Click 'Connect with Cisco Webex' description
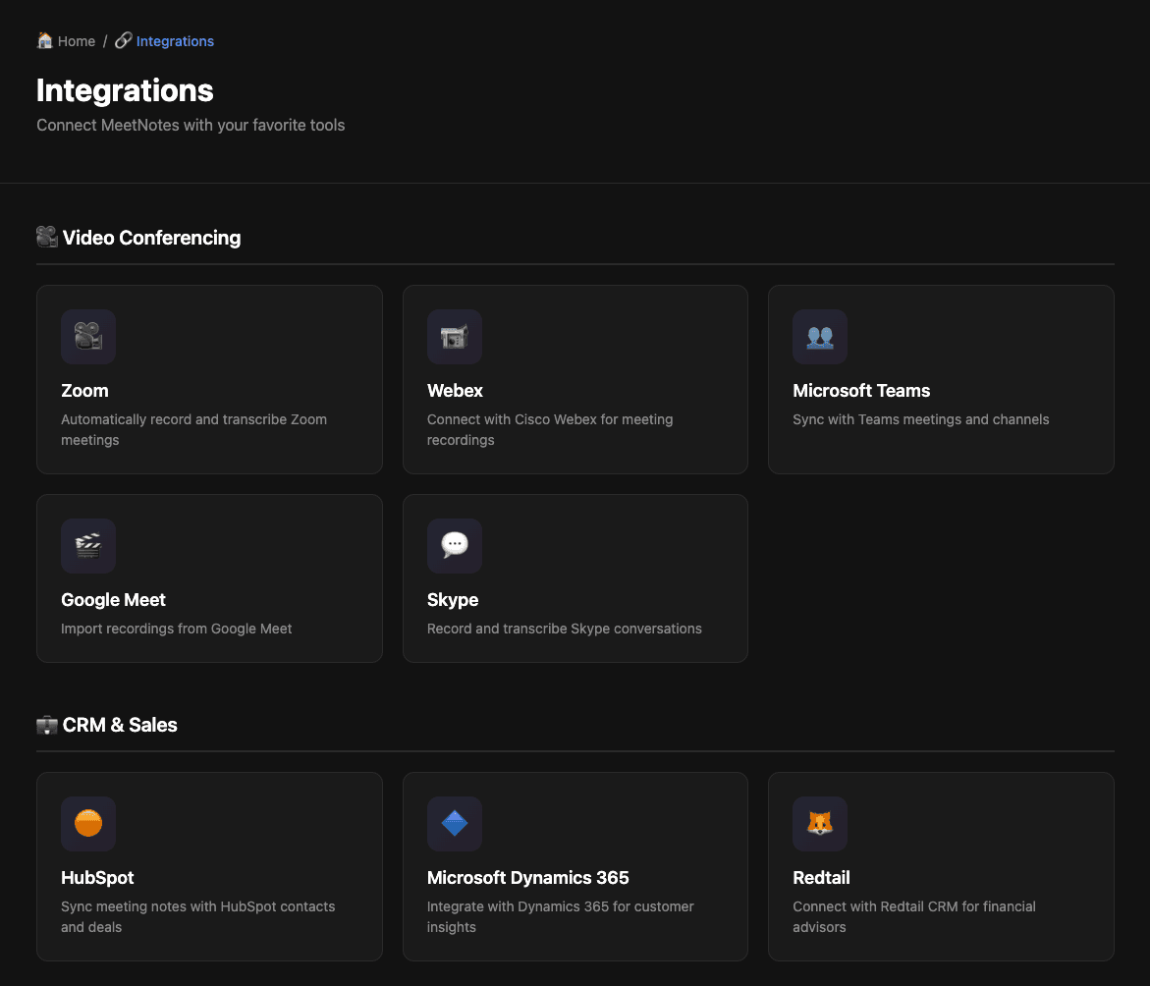Viewport: 1150px width, 986px height. [550, 430]
